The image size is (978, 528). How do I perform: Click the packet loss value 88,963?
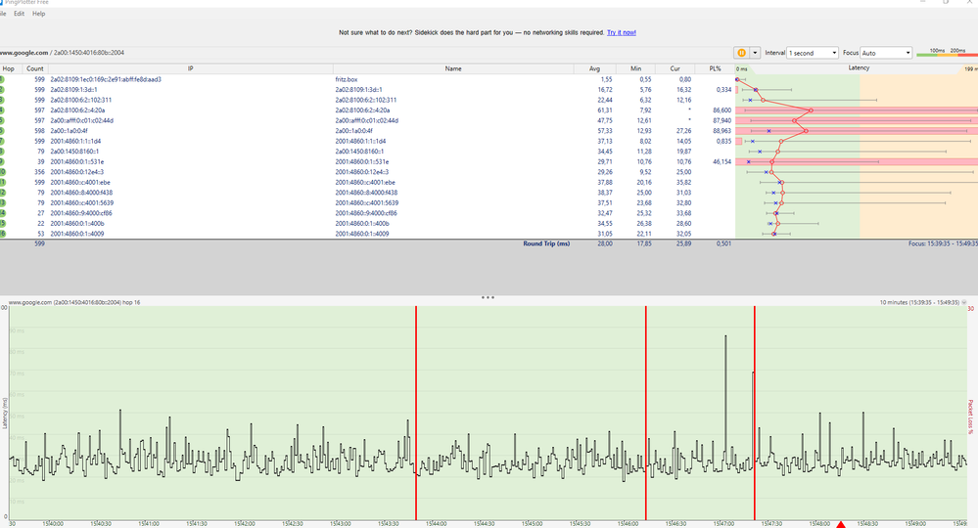click(722, 131)
